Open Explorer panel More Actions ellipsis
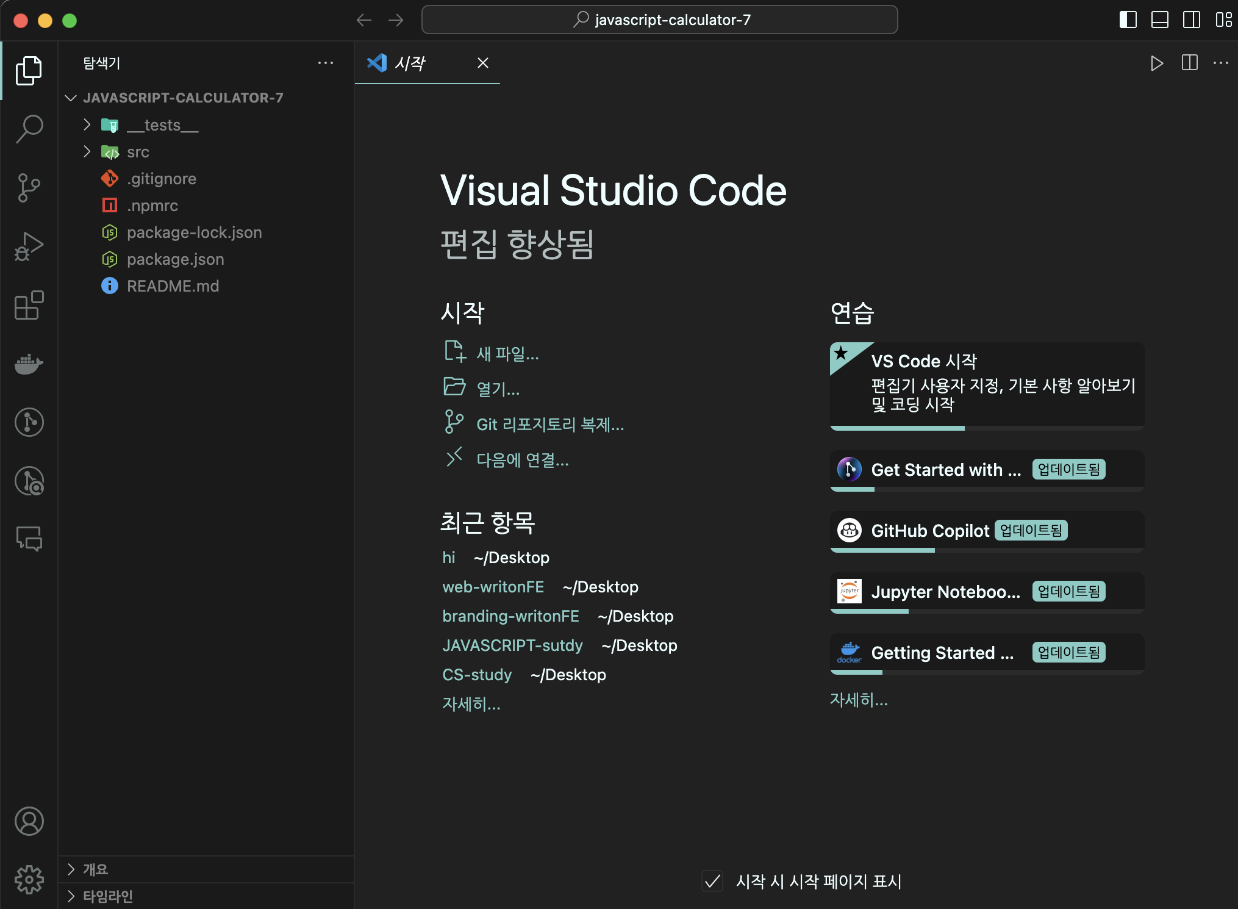 (326, 63)
